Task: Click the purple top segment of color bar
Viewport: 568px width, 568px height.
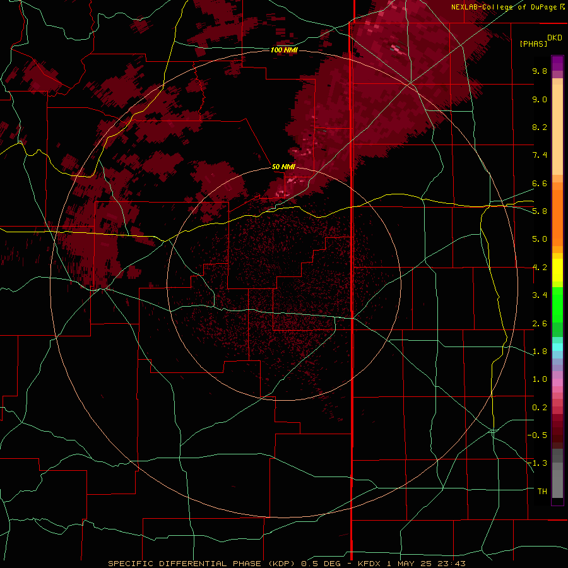Action: tap(557, 63)
